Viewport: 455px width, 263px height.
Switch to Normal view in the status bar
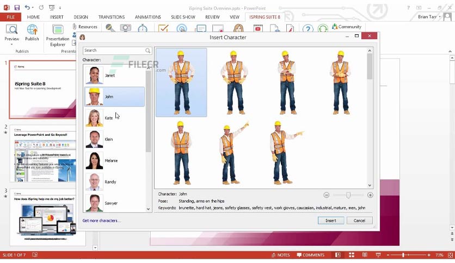[338, 255]
